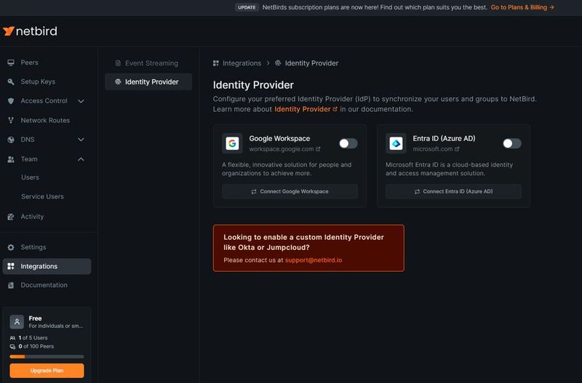Open the Users subsection under Team
Viewport: 582px width, 383px height.
[x=30, y=177]
